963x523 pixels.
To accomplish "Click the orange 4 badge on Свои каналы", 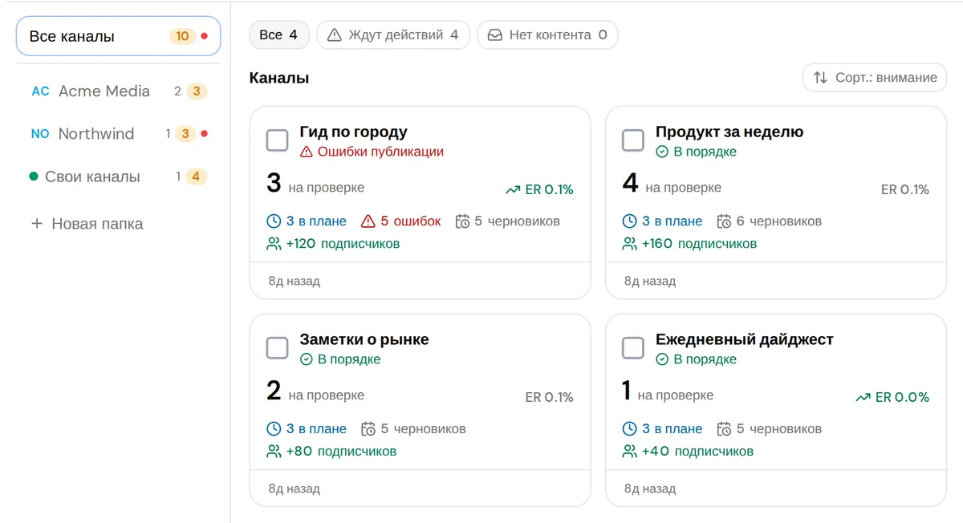I will (196, 176).
